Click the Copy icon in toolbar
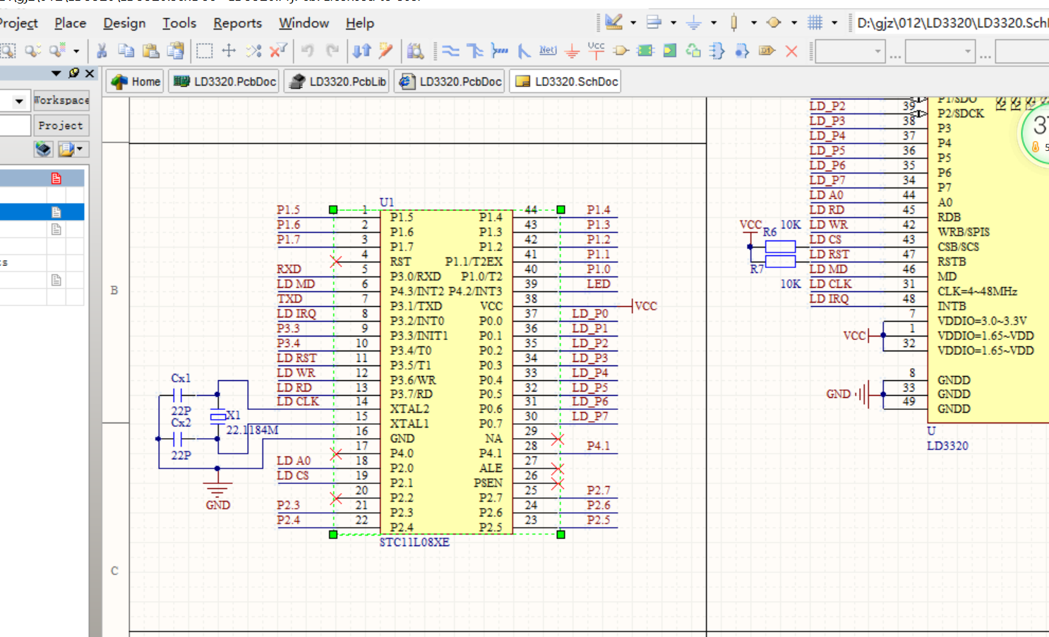The width and height of the screenshot is (1049, 637). point(126,51)
